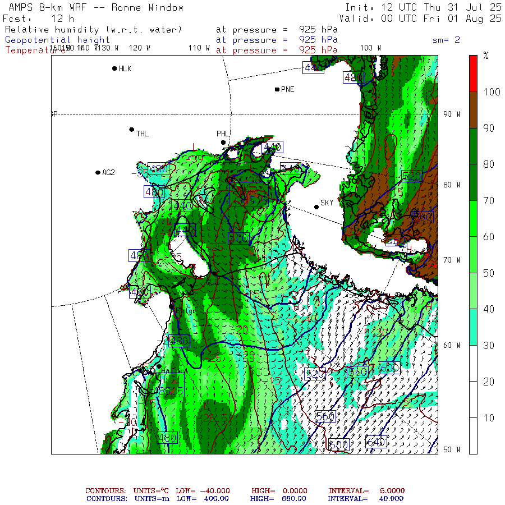Click the '%' unit label above the legend
Image resolution: width=505 pixels, height=505 pixels.
[486, 56]
